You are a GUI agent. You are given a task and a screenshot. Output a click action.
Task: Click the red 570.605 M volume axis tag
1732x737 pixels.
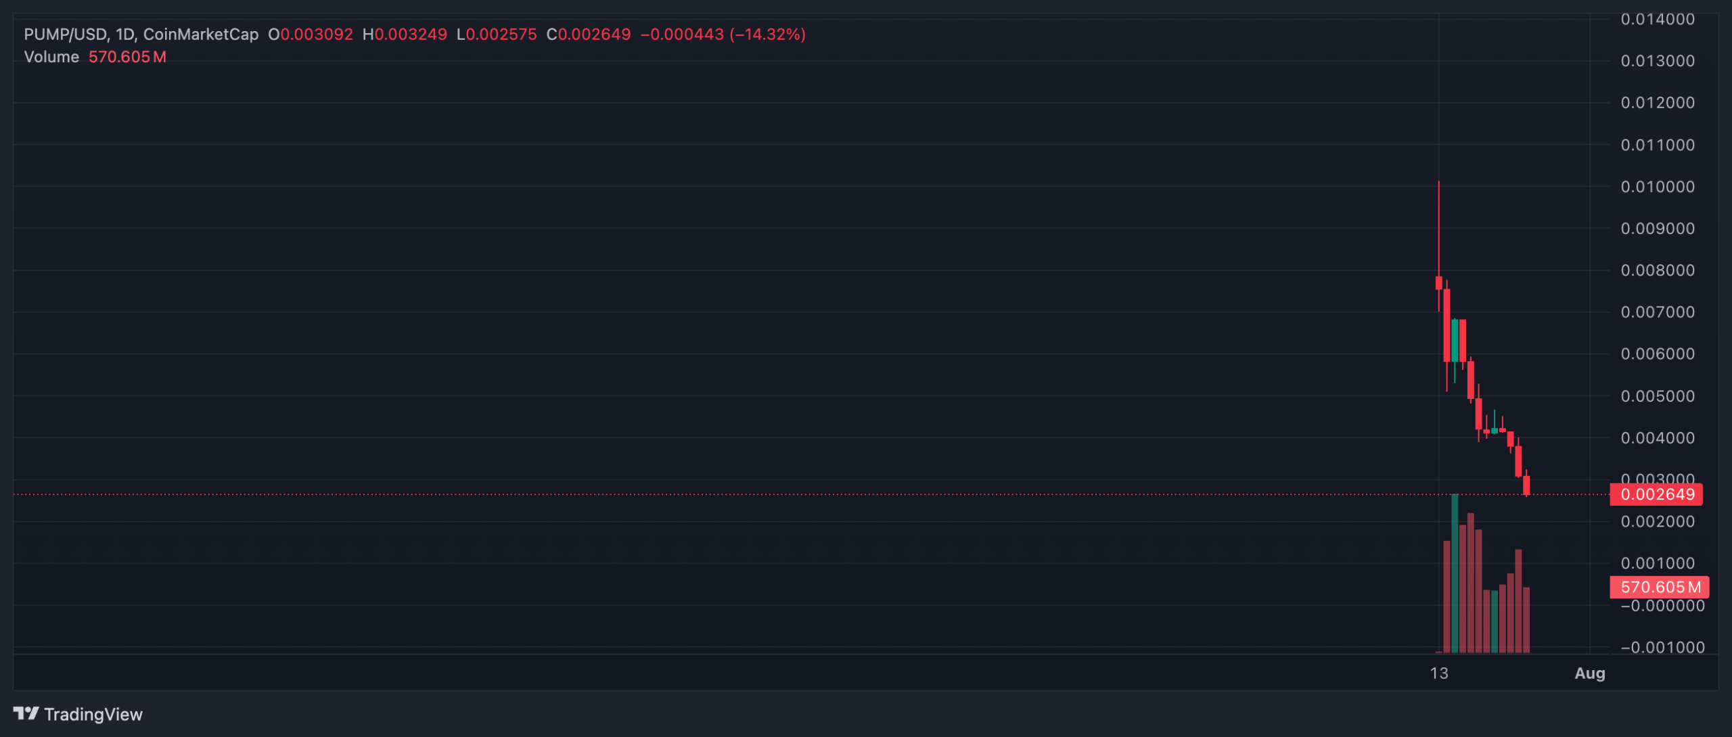1659,587
